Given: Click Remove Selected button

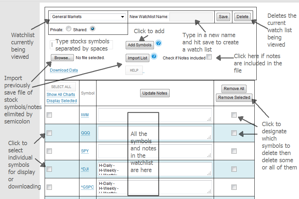Looking at the screenshot, I should click(234, 98).
